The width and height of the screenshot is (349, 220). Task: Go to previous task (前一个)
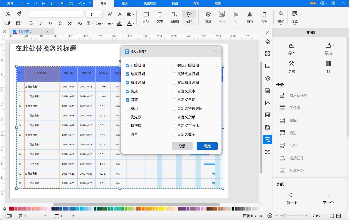292,199
